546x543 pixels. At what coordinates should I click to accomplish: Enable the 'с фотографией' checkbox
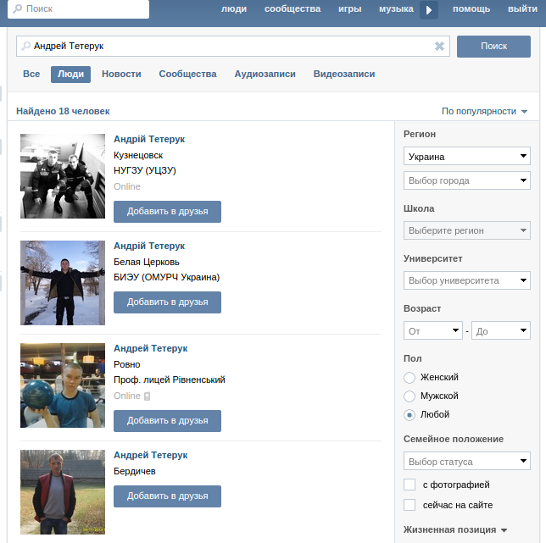(x=409, y=485)
